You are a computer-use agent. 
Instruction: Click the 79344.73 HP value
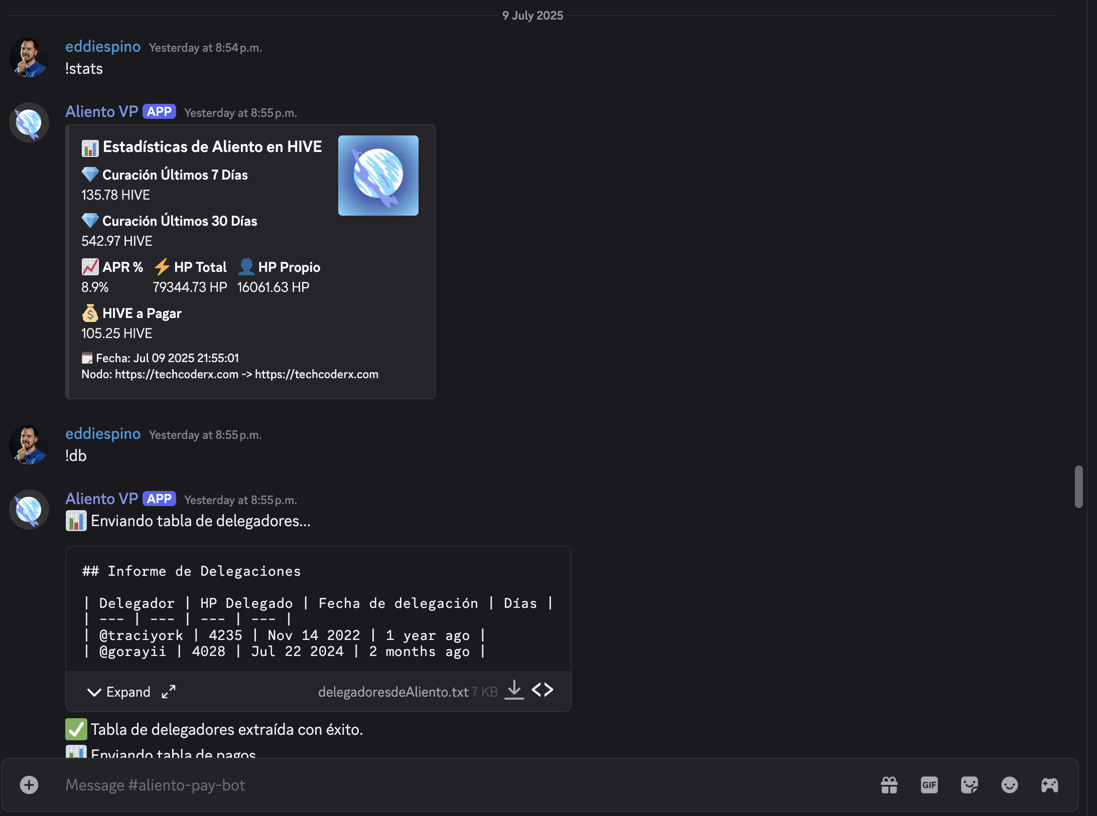[190, 287]
